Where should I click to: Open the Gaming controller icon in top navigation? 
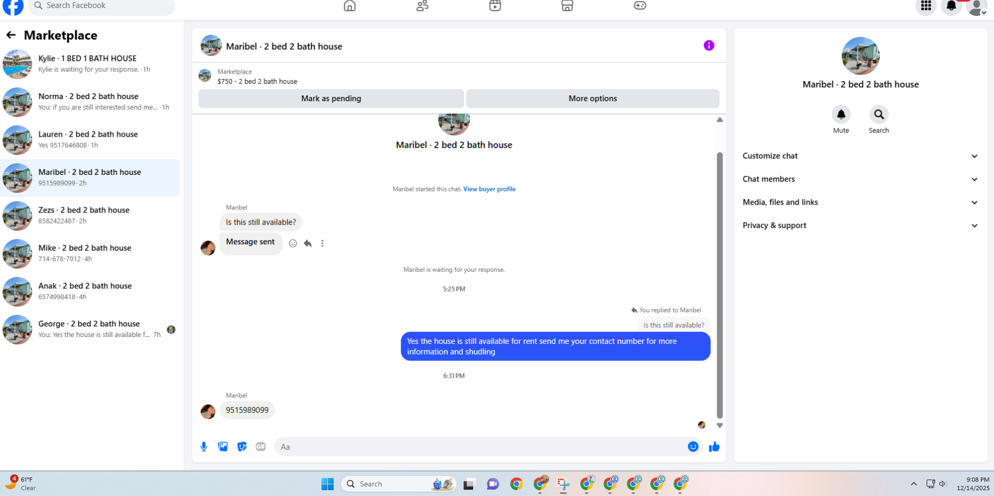point(640,5)
